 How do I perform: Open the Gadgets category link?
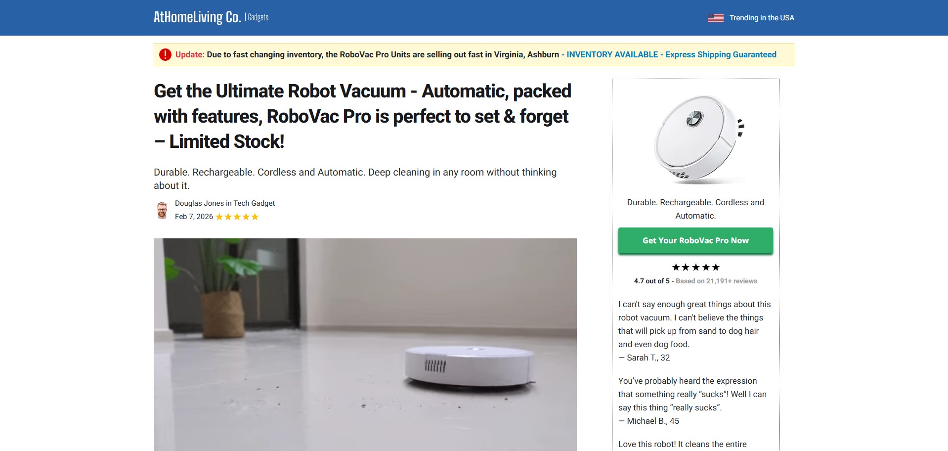point(258,17)
